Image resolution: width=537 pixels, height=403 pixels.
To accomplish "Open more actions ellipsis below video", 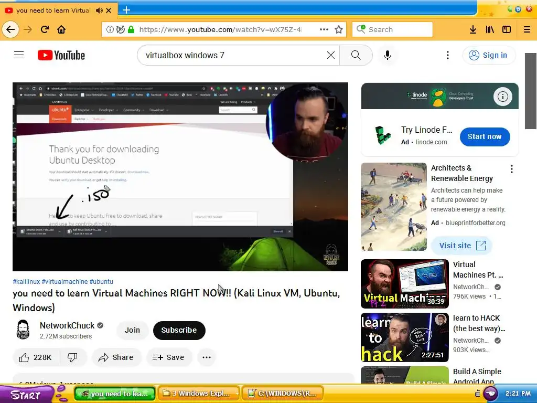I will point(207,357).
